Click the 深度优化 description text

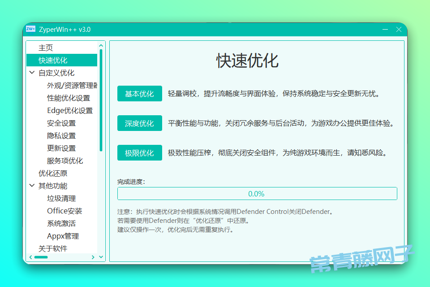pos(281,123)
